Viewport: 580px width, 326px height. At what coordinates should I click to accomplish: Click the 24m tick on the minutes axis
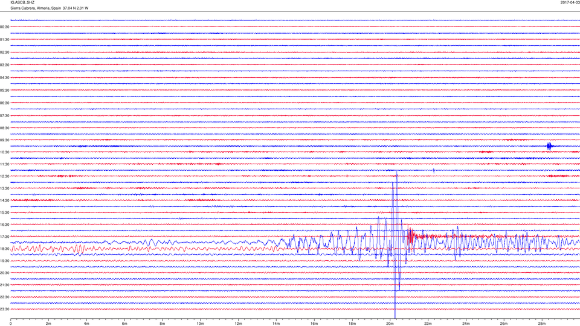[x=466, y=324]
